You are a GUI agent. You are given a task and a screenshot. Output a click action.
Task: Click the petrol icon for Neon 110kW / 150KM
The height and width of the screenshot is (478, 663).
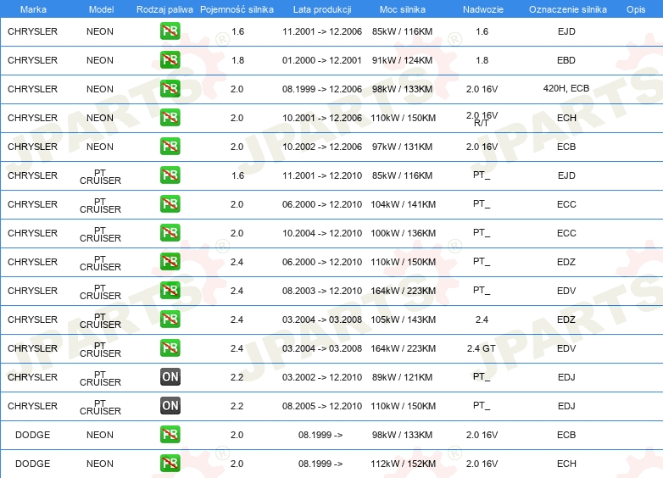coord(170,118)
